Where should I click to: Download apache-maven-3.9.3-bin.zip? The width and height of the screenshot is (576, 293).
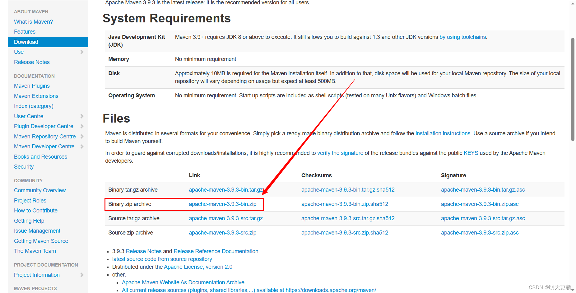coord(223,204)
